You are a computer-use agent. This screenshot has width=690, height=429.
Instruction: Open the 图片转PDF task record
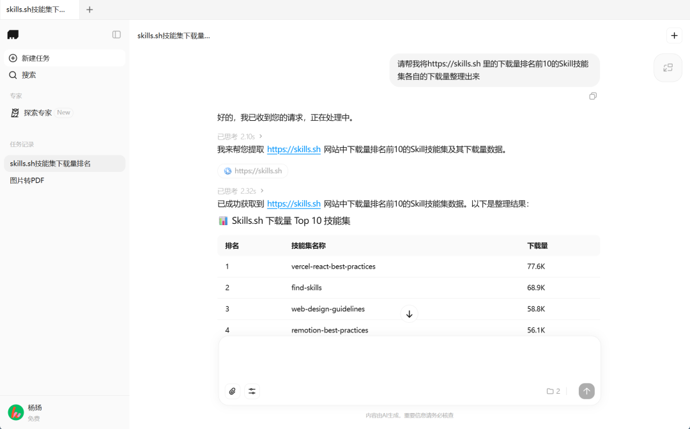pos(27,180)
